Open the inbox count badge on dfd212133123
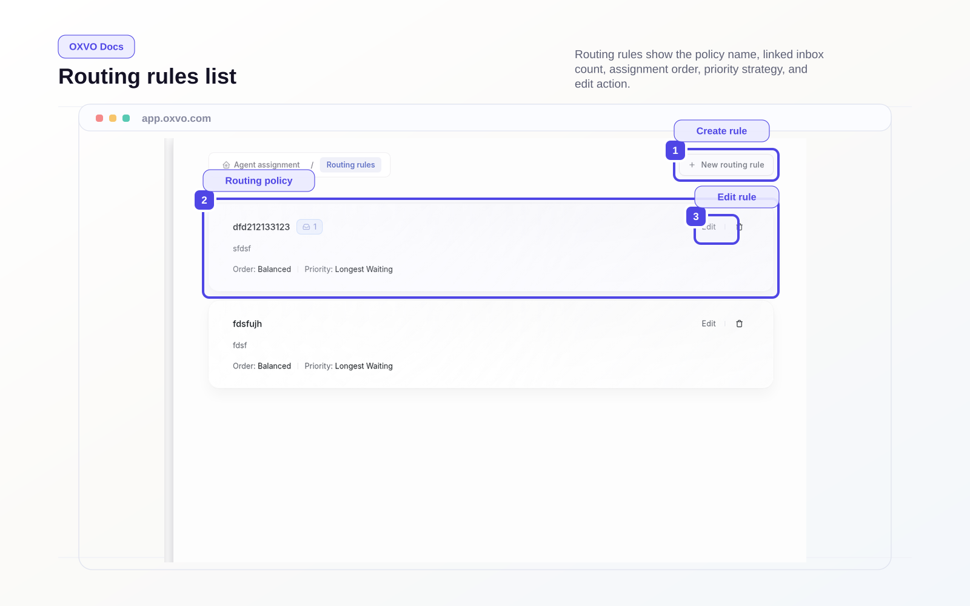The width and height of the screenshot is (970, 606). (x=309, y=227)
